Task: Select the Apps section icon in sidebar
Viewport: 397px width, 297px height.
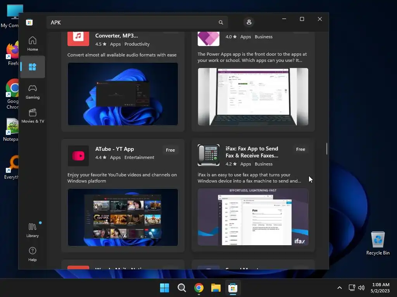Action: [x=33, y=67]
